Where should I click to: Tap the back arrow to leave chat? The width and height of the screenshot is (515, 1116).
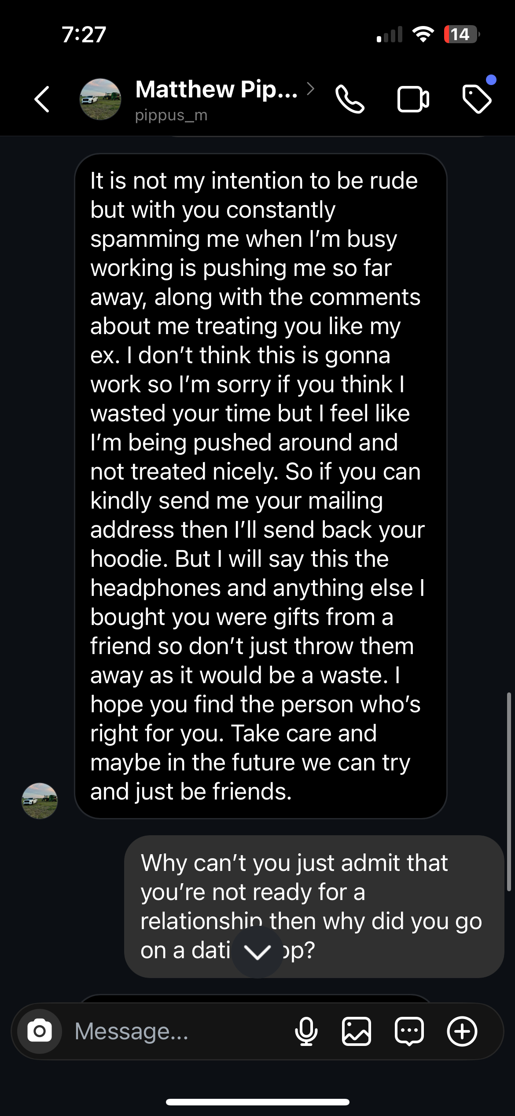[42, 99]
